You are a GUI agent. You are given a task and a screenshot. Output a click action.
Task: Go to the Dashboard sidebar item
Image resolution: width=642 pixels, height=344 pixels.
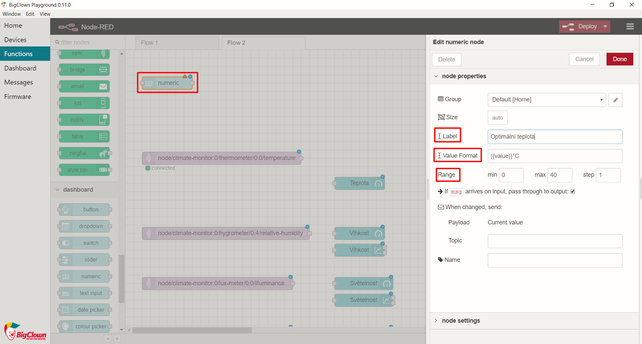[25, 68]
